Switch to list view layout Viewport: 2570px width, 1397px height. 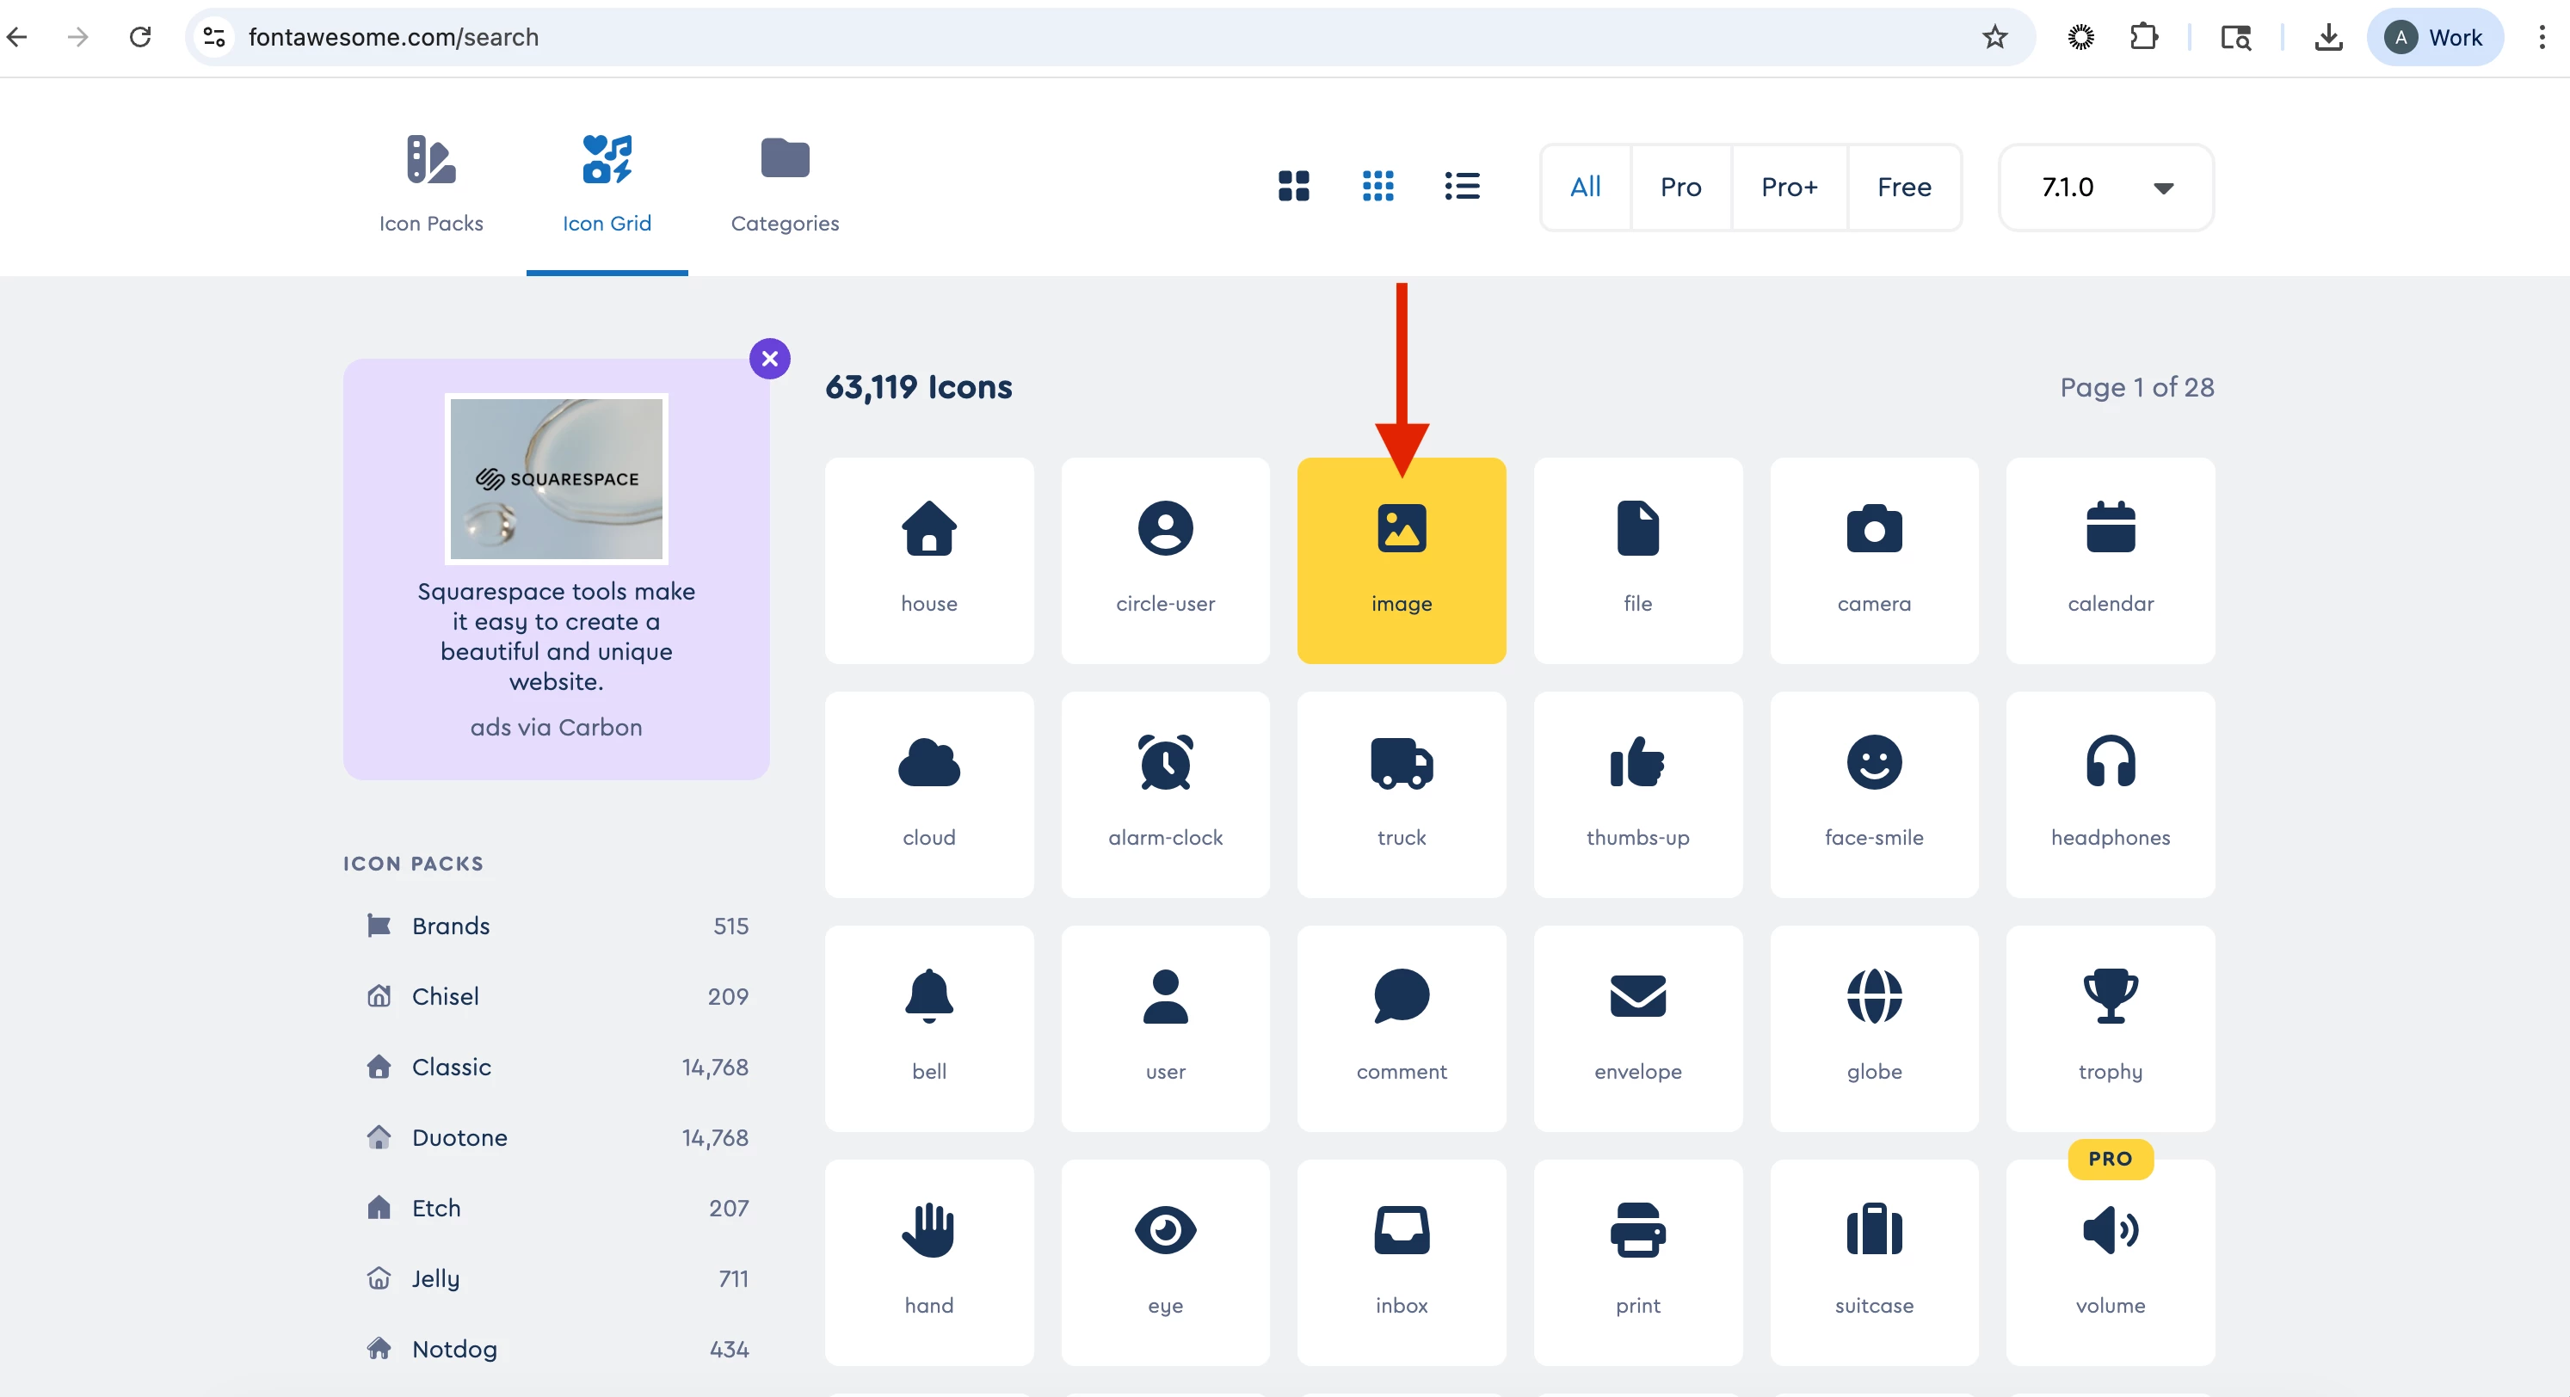pyautogui.click(x=1462, y=187)
